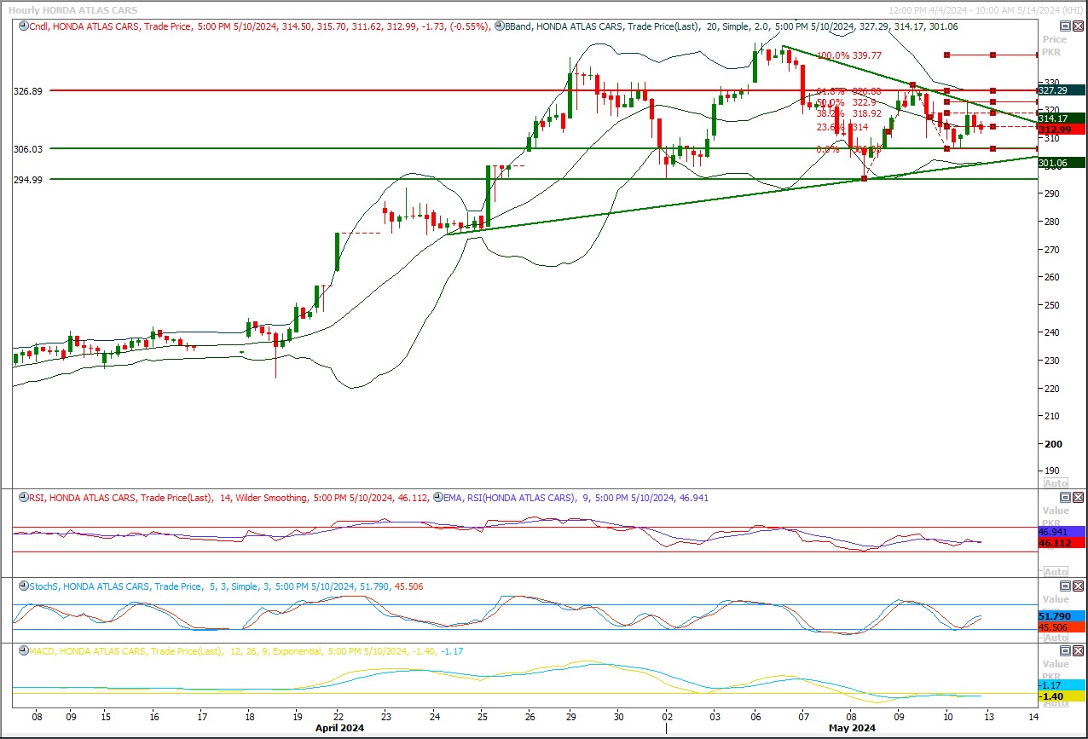Close the StochS indicator panel
This screenshot has width=1088, height=739.
pos(1079,586)
